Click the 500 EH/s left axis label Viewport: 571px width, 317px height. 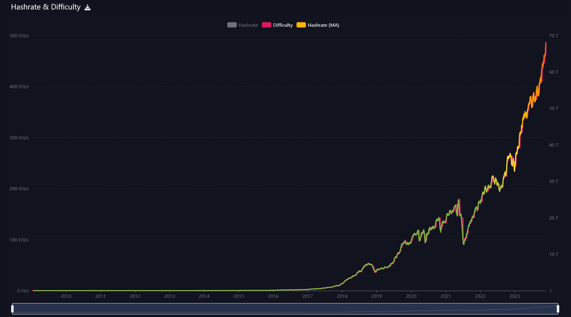click(x=19, y=36)
